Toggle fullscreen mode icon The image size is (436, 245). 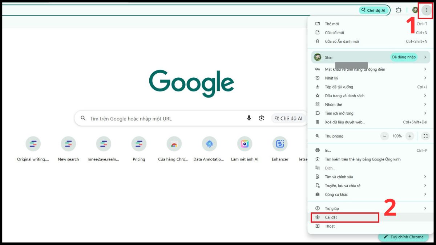(425, 136)
